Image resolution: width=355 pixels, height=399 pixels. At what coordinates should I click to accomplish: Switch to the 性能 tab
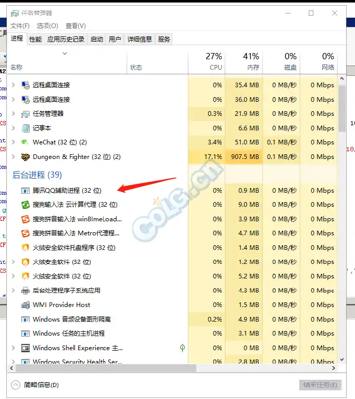(x=35, y=39)
